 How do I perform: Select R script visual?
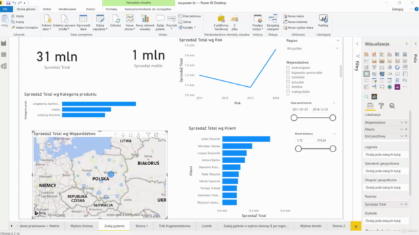(x=397, y=80)
